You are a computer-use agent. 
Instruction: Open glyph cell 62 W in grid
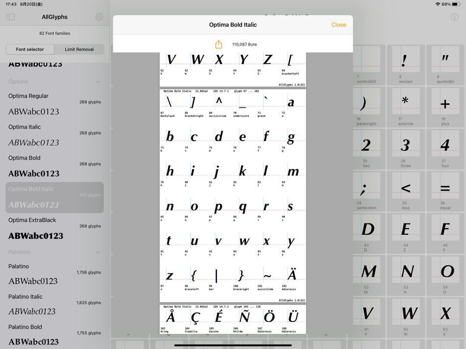pos(406,318)
